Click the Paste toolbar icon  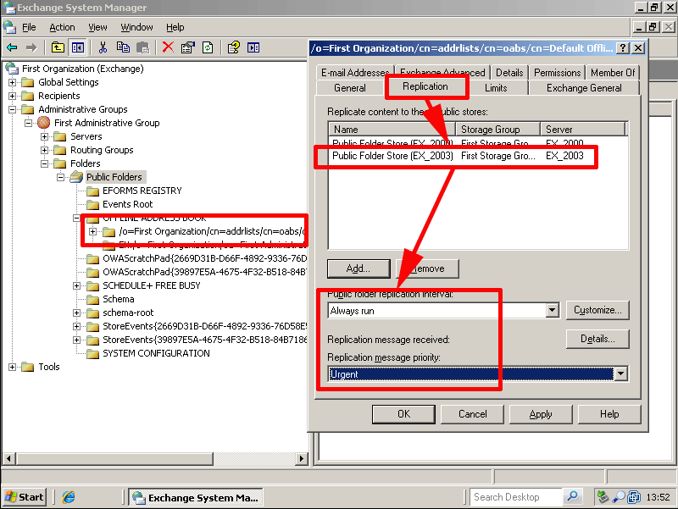(x=142, y=47)
